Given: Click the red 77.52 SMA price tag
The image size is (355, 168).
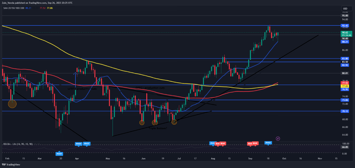Looking at the screenshot, I should (345, 83).
